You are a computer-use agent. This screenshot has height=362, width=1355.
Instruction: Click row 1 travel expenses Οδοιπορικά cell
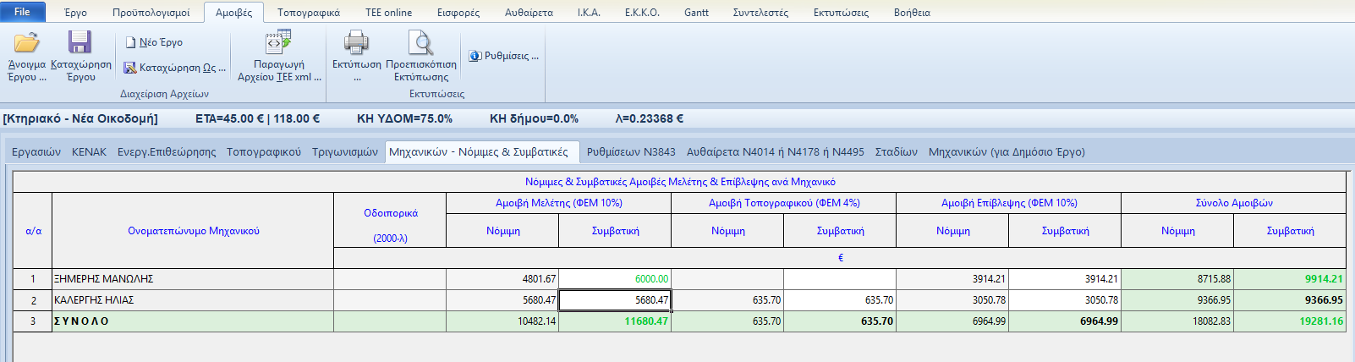click(x=389, y=279)
